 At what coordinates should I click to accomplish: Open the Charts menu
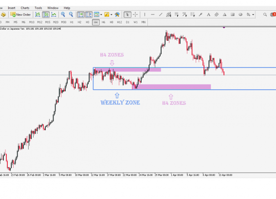click(25, 8)
